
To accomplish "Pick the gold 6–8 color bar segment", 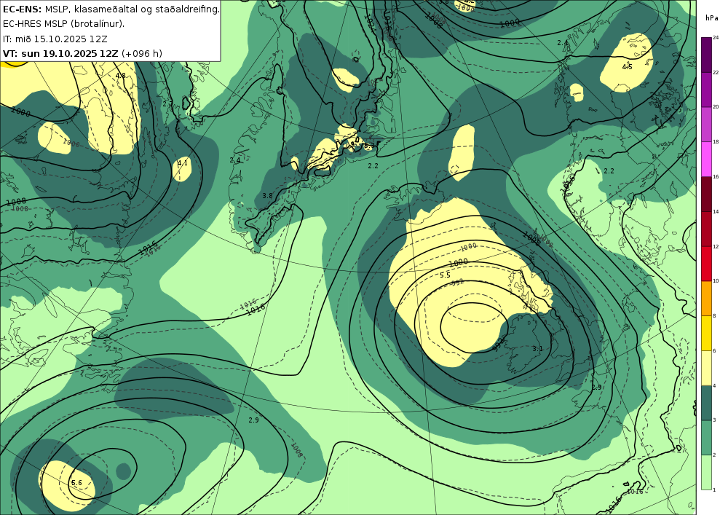I will click(707, 334).
